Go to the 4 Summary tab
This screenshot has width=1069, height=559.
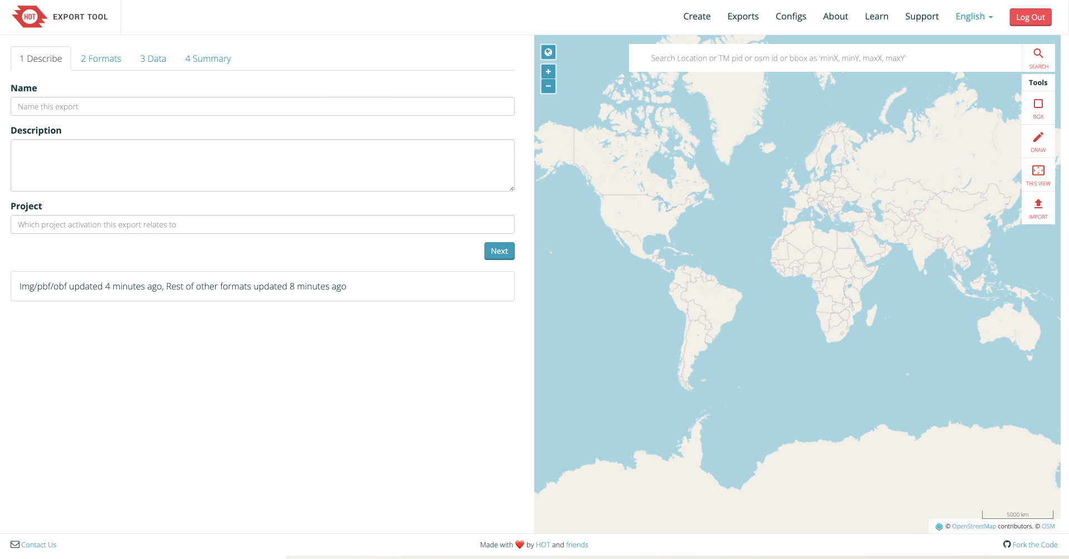click(x=208, y=58)
